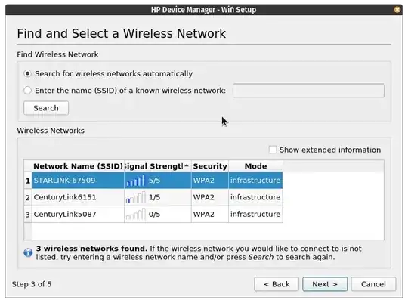The width and height of the screenshot is (408, 303).
Task: Select the enter SSID name radio option
Action: [27, 91]
